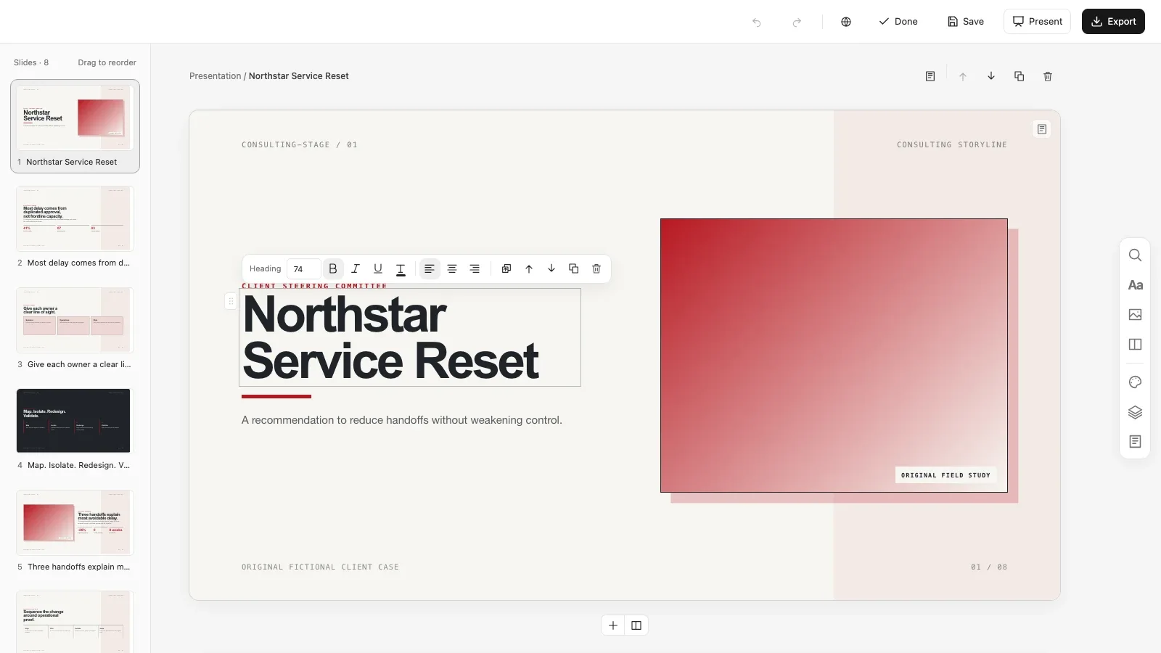Open the layers panel icon
The image size is (1161, 653).
tap(1136, 412)
